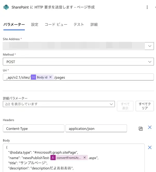Click the Content-Type header key field
The image size is (156, 172).
click(x=34, y=128)
